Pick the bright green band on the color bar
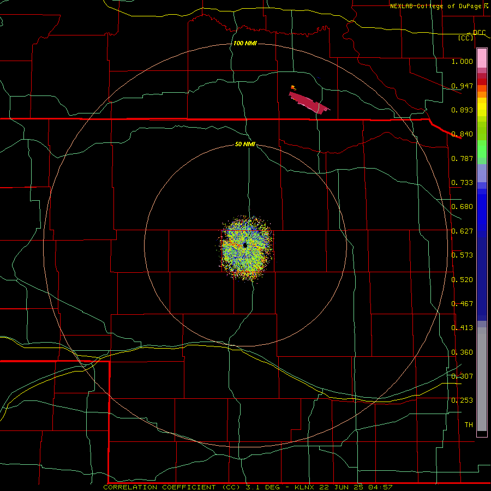This screenshot has width=491, height=491. (x=482, y=149)
